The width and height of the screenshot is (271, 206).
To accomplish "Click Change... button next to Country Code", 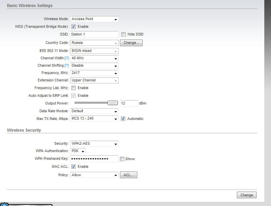I will (131, 43).
